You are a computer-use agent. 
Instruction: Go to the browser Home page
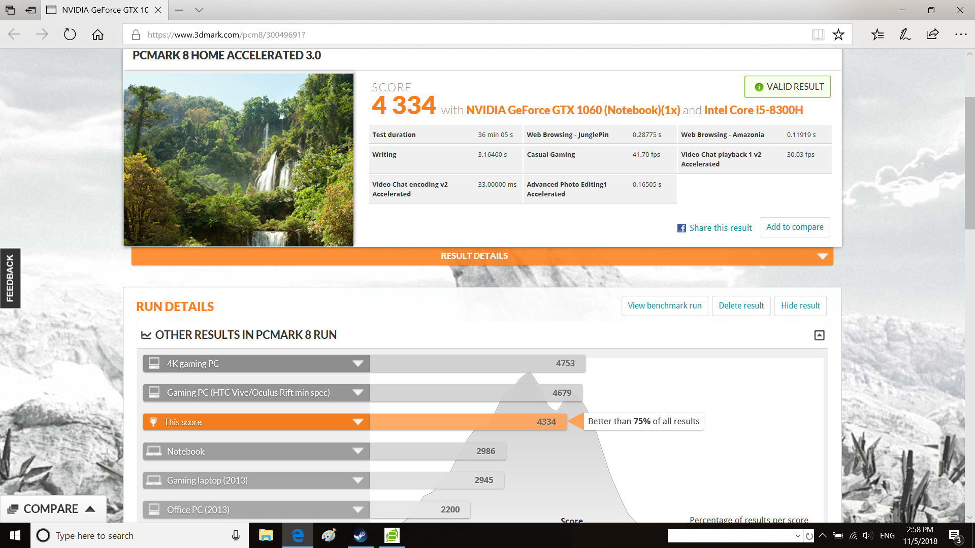point(97,35)
